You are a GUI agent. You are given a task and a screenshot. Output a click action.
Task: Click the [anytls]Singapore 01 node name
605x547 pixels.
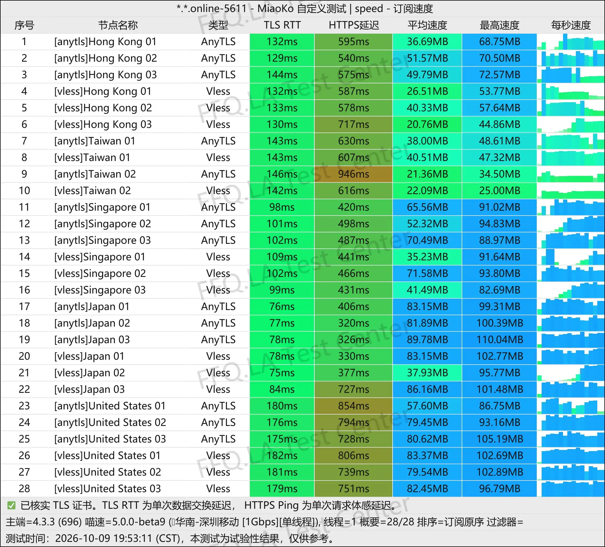102,207
